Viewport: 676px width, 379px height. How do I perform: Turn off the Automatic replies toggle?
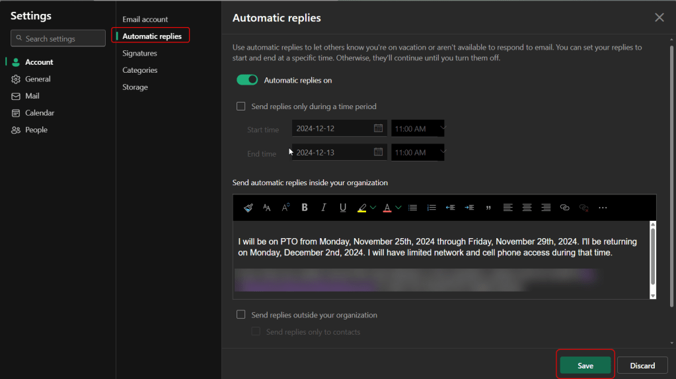[x=247, y=80]
